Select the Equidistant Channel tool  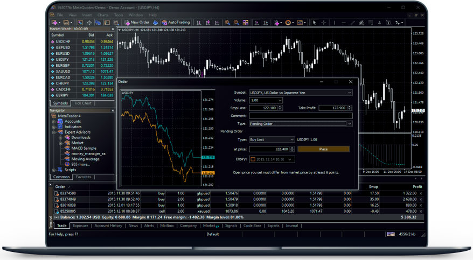coord(361,23)
